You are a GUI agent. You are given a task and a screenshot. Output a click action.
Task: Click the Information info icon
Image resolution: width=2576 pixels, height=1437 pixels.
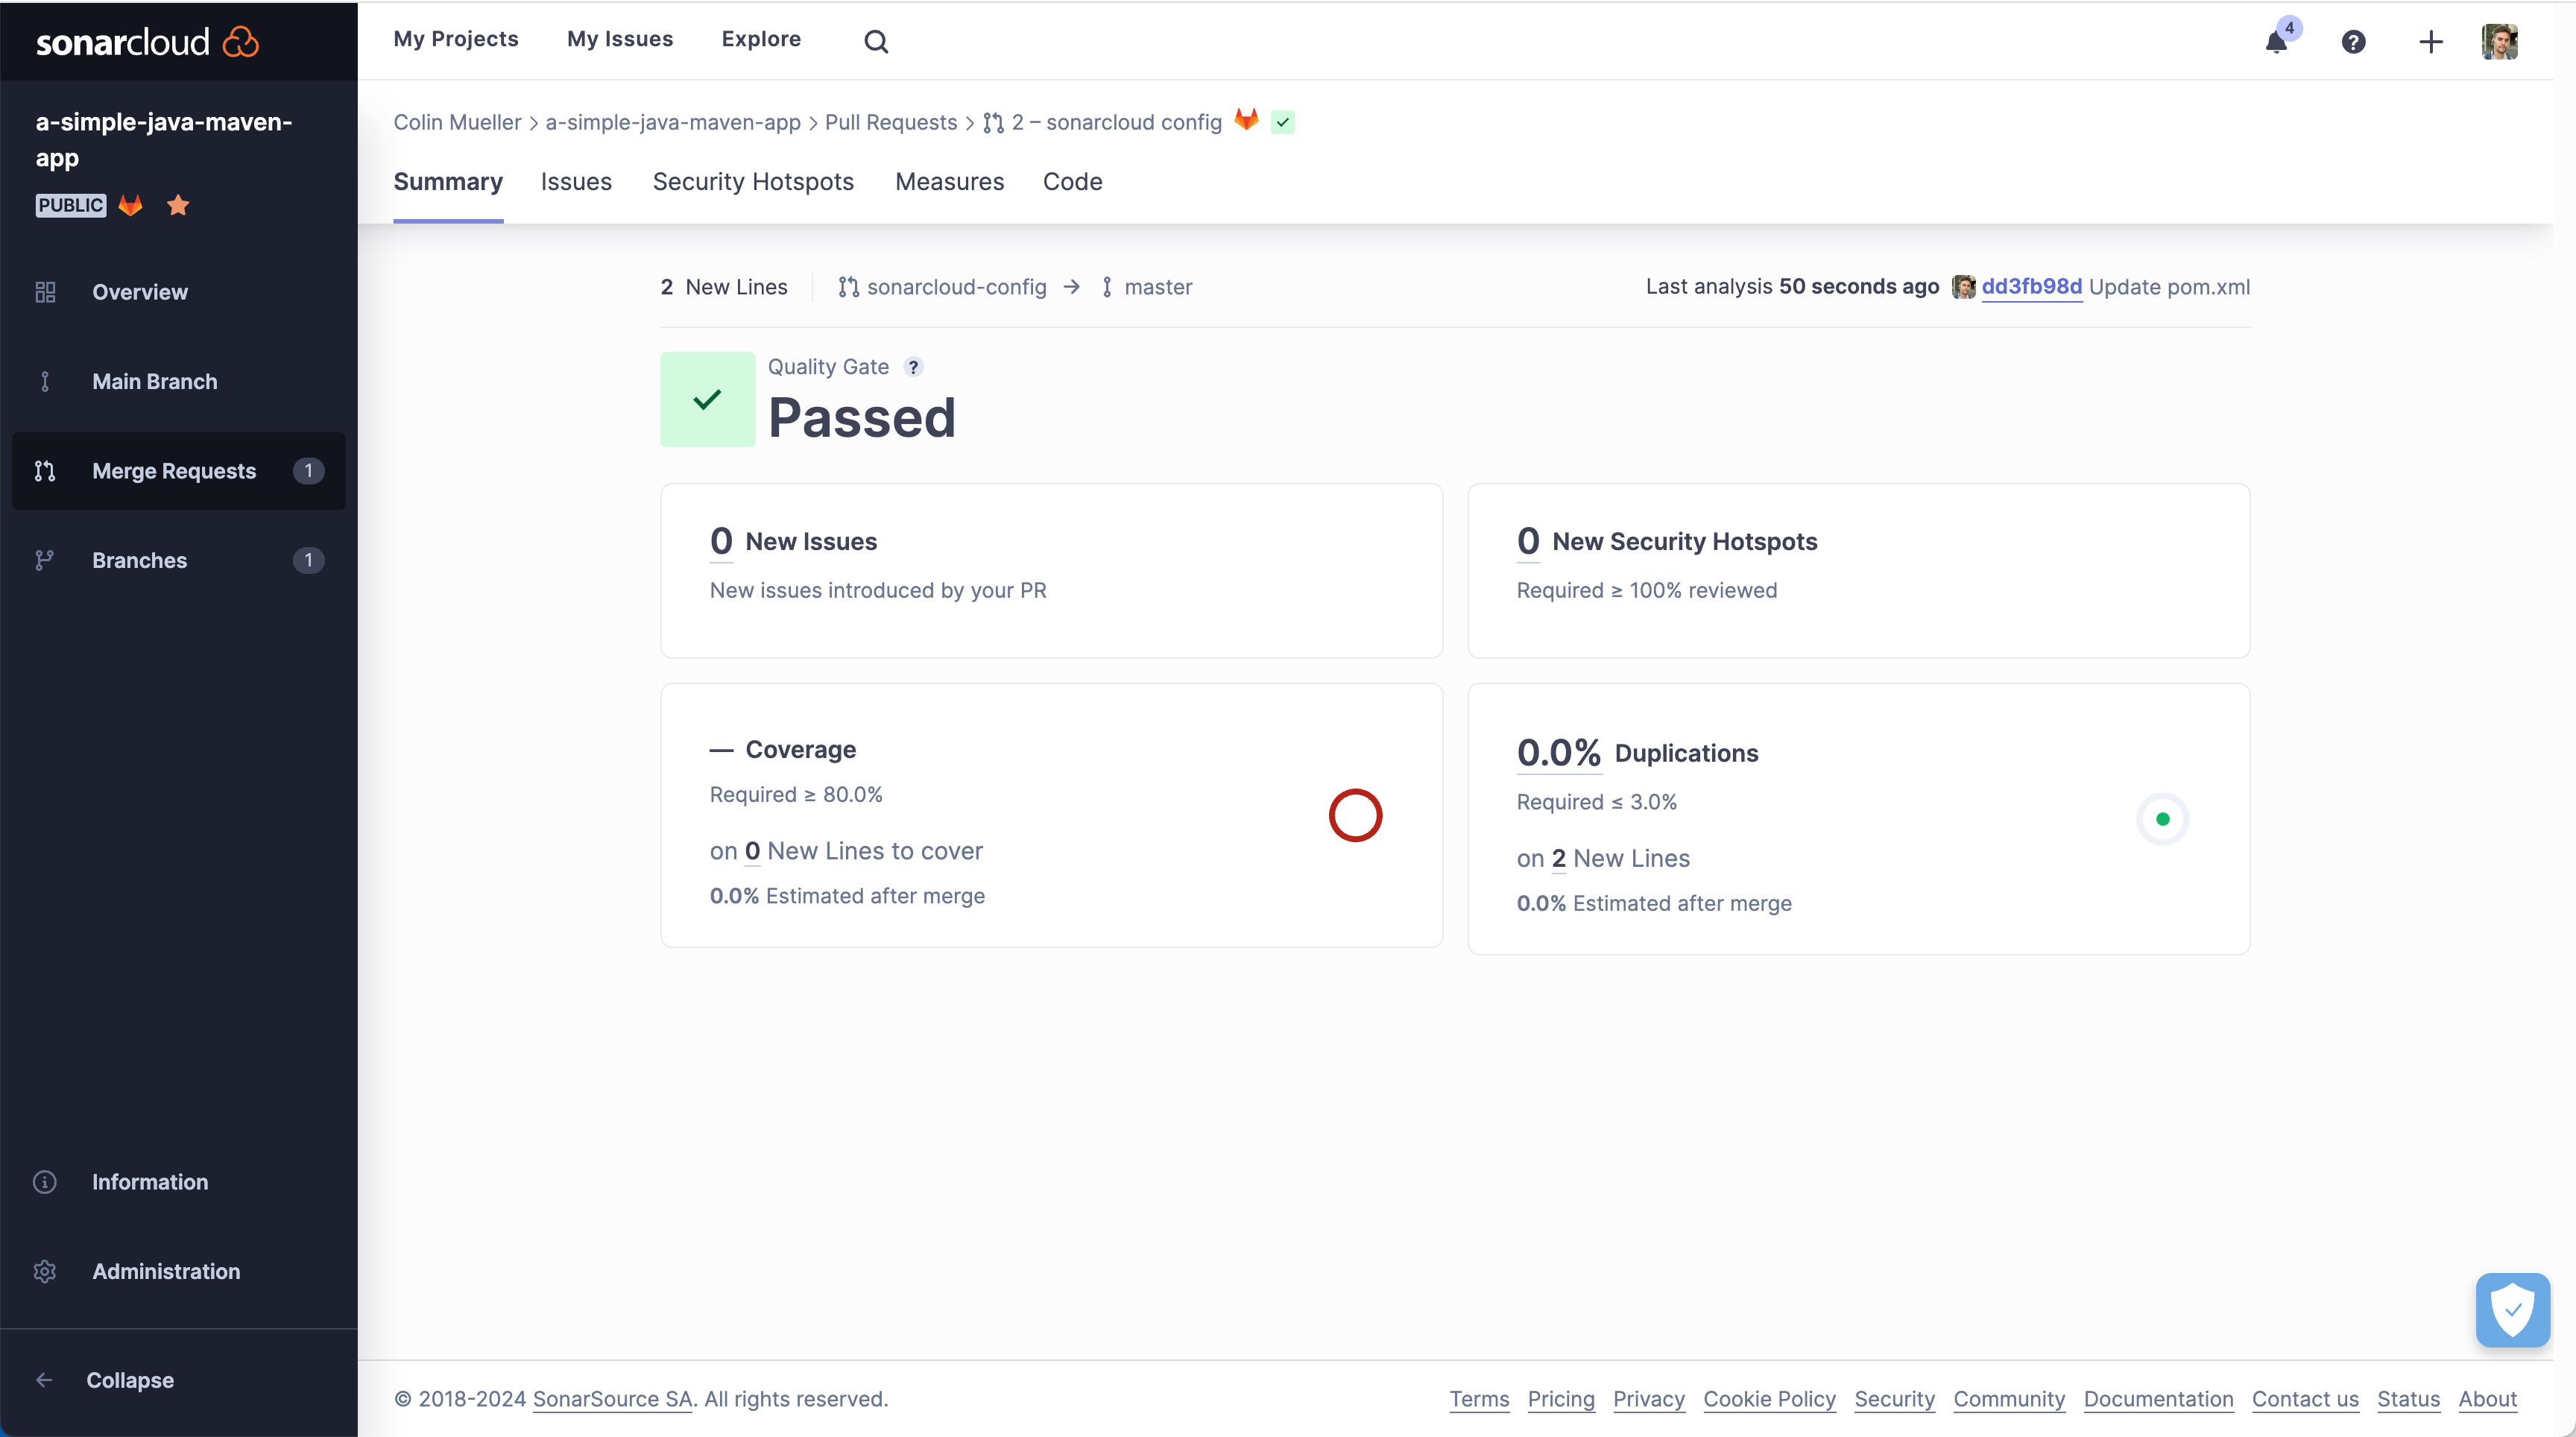(x=44, y=1181)
